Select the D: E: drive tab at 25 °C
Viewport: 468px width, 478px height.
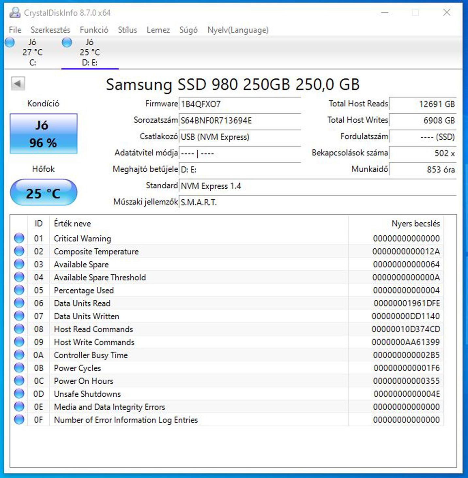90,52
